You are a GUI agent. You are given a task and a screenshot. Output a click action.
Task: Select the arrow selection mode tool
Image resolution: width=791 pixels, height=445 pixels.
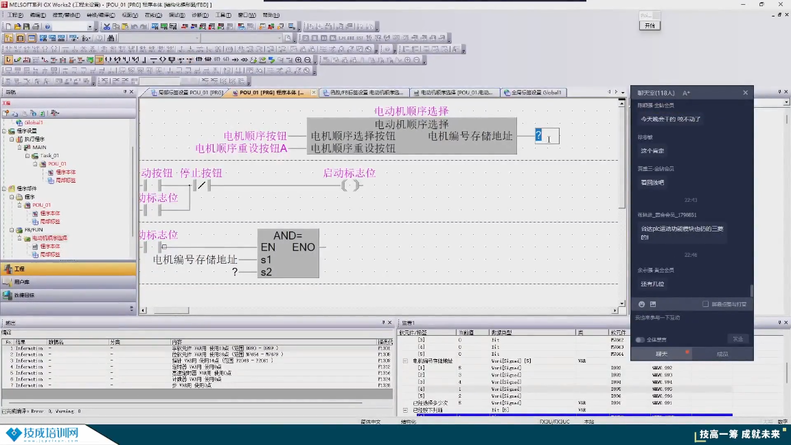(x=8, y=60)
